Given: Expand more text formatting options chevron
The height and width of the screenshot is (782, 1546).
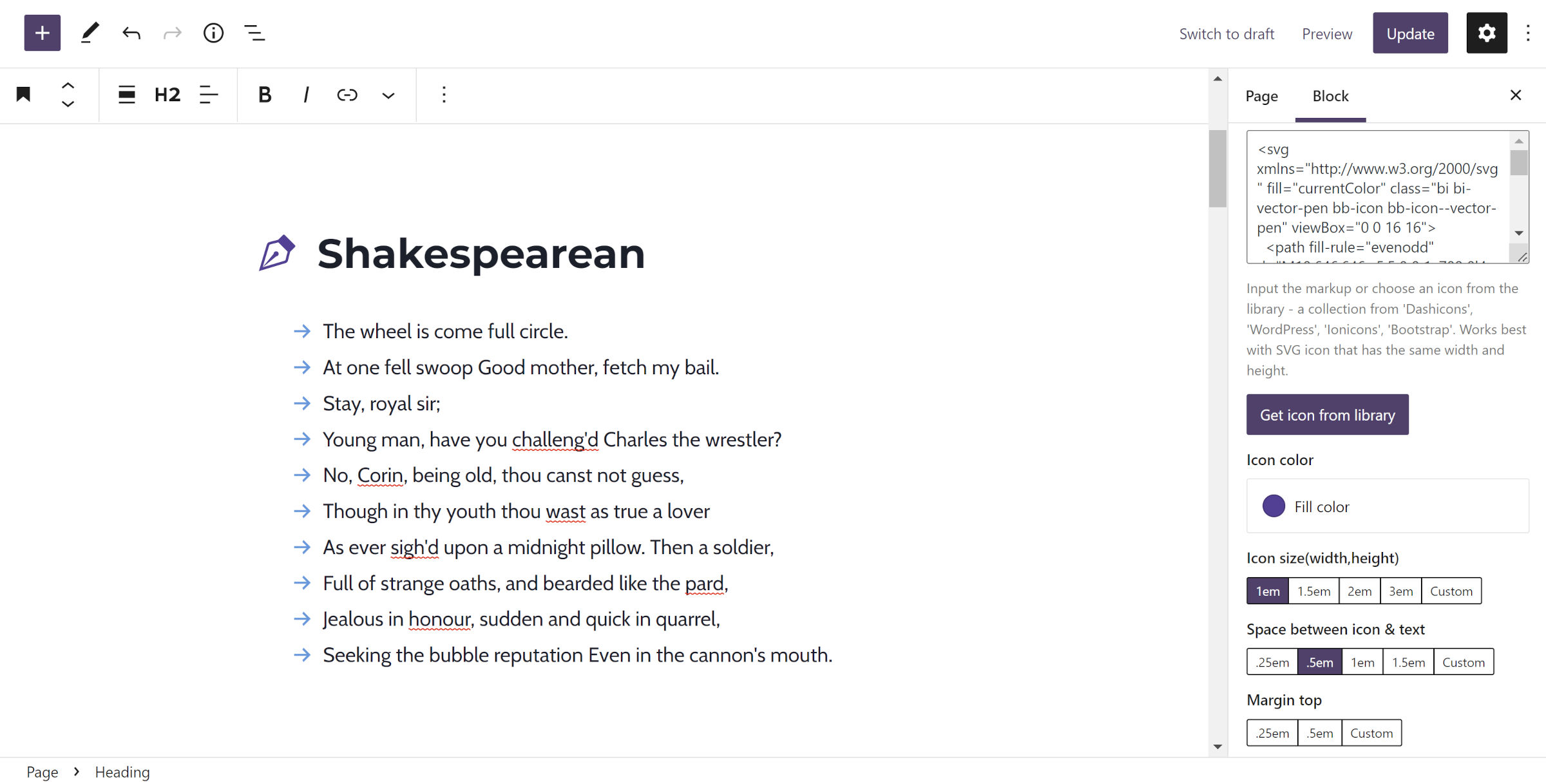Looking at the screenshot, I should (388, 95).
